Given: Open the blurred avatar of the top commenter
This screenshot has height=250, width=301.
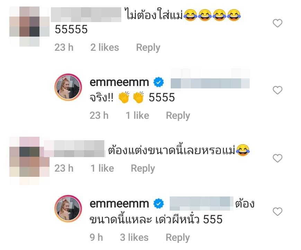Looking at the screenshot, I should pyautogui.click(x=29, y=27).
